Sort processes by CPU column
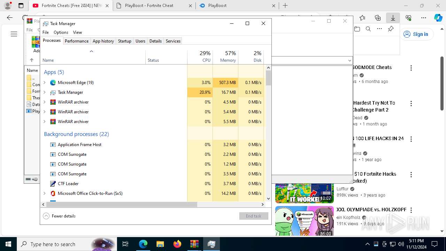The width and height of the screenshot is (446, 251). click(200, 57)
